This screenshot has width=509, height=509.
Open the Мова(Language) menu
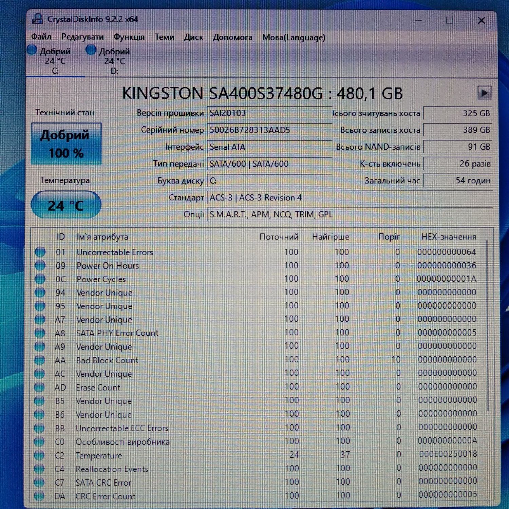294,37
